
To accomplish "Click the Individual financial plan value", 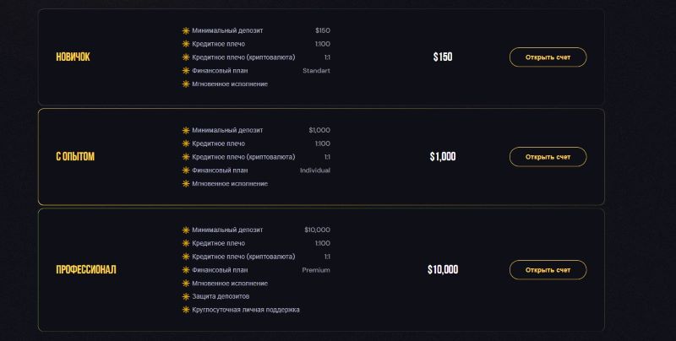I will point(315,170).
